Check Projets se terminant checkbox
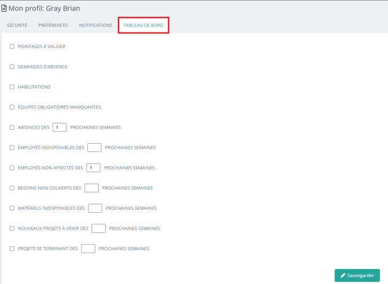This screenshot has height=284, width=388. click(12, 249)
